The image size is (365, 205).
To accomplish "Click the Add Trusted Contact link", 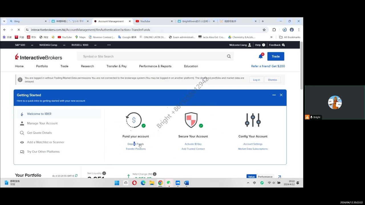I will (193, 149).
